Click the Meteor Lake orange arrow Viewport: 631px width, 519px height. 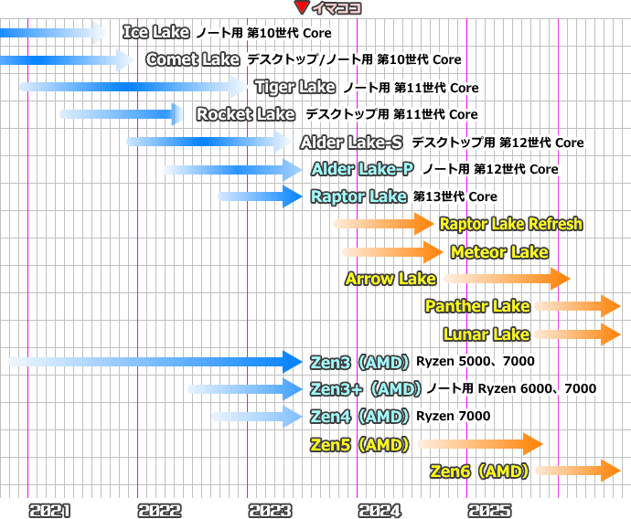pyautogui.click(x=392, y=252)
